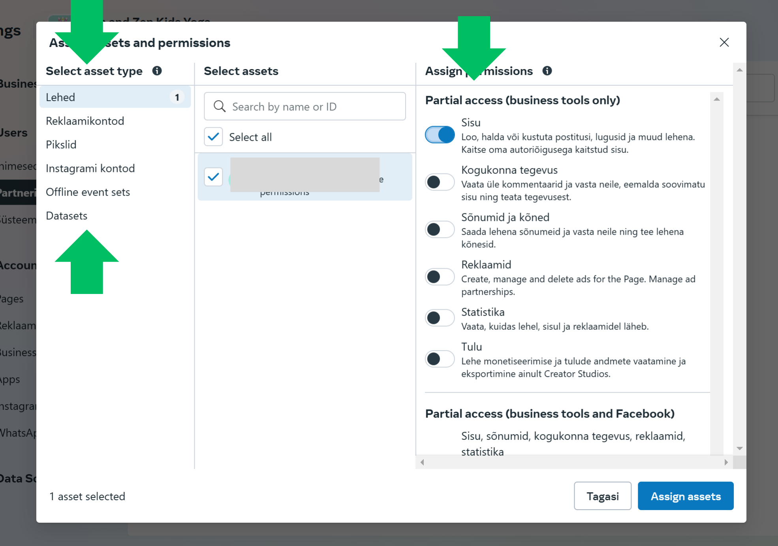The width and height of the screenshot is (778, 546).
Task: Enable the Tulu permission toggle
Action: tap(440, 359)
